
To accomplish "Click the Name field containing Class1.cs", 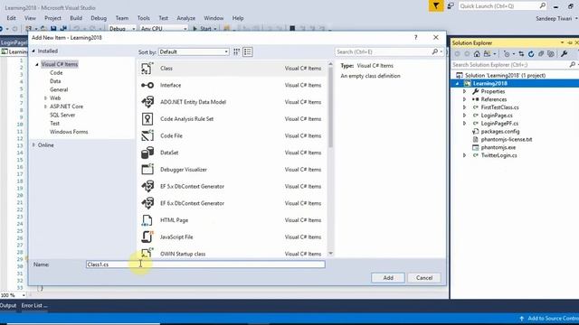I will pos(205,265).
